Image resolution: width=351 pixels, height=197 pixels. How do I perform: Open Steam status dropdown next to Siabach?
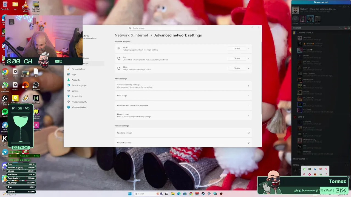click(x=337, y=9)
